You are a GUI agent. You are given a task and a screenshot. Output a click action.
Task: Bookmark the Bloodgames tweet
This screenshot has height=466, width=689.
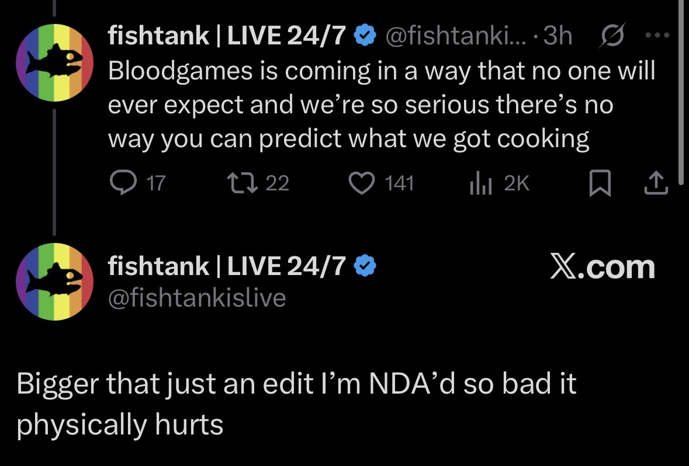pyautogui.click(x=600, y=183)
